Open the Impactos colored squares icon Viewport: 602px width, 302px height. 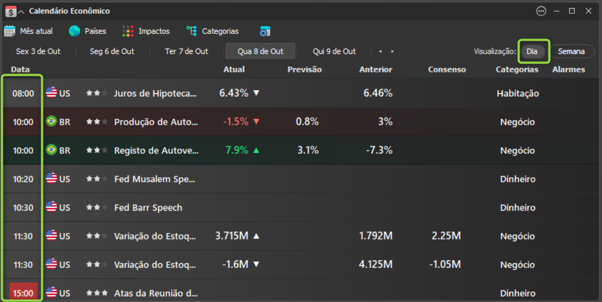pos(128,31)
